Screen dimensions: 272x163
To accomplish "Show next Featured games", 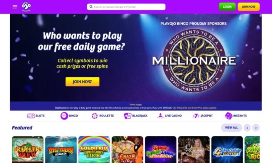I will pyautogui.click(x=256, y=128).
